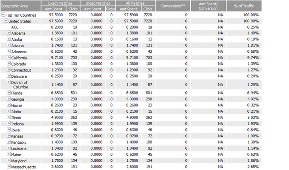Select the Georgia state name
The image size is (289, 170).
coord(17,99)
